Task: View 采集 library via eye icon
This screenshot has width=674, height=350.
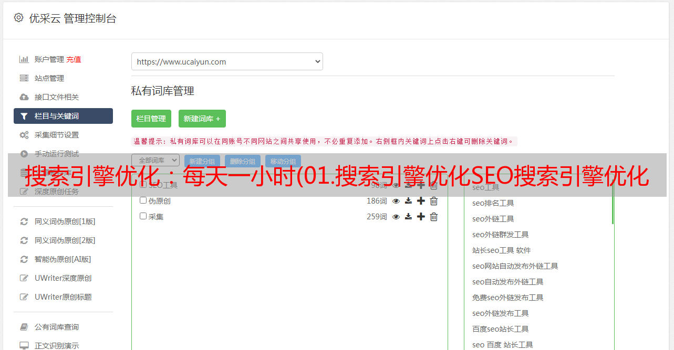Action: point(396,217)
